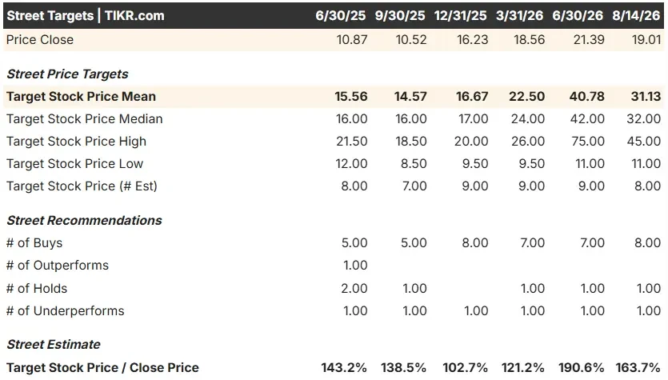Image resolution: width=668 pixels, height=380 pixels.
Task: Select the 9/30/25 column header
Action: [x=400, y=16]
